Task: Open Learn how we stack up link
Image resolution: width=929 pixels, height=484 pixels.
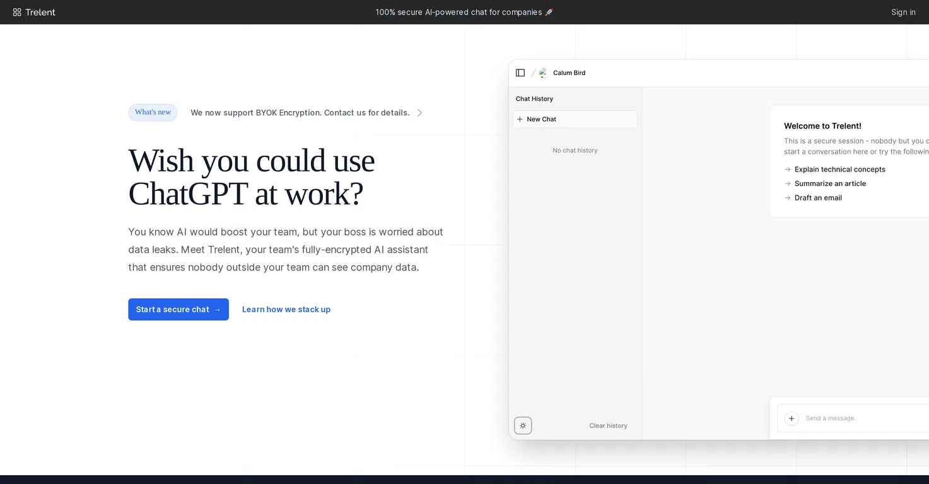Action: pos(286,309)
